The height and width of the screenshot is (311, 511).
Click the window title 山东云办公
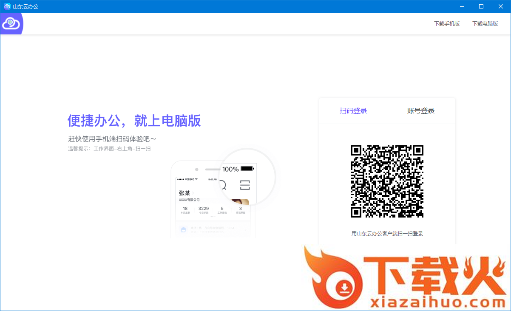pos(26,6)
